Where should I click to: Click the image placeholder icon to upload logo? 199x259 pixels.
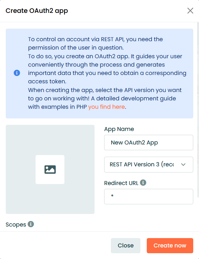(50, 170)
